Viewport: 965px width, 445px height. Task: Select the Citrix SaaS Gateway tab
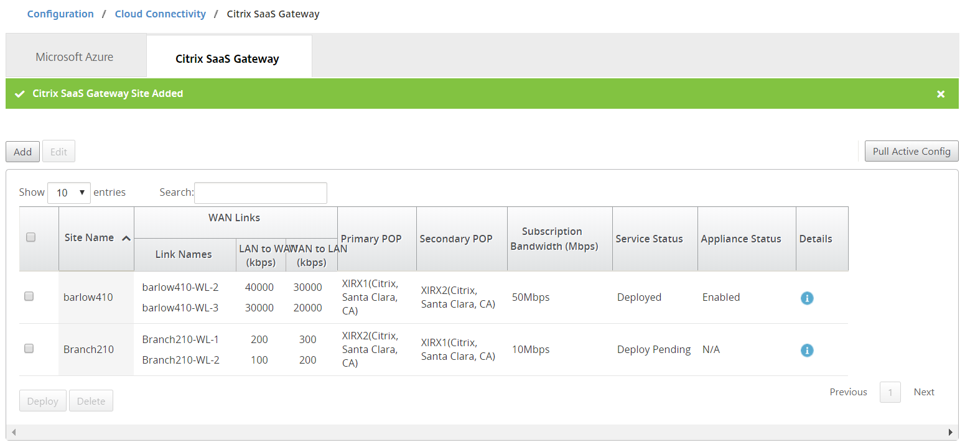(227, 59)
